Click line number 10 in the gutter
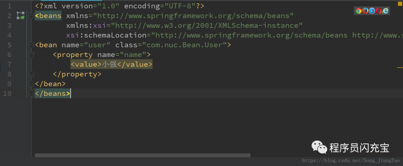 point(7,94)
